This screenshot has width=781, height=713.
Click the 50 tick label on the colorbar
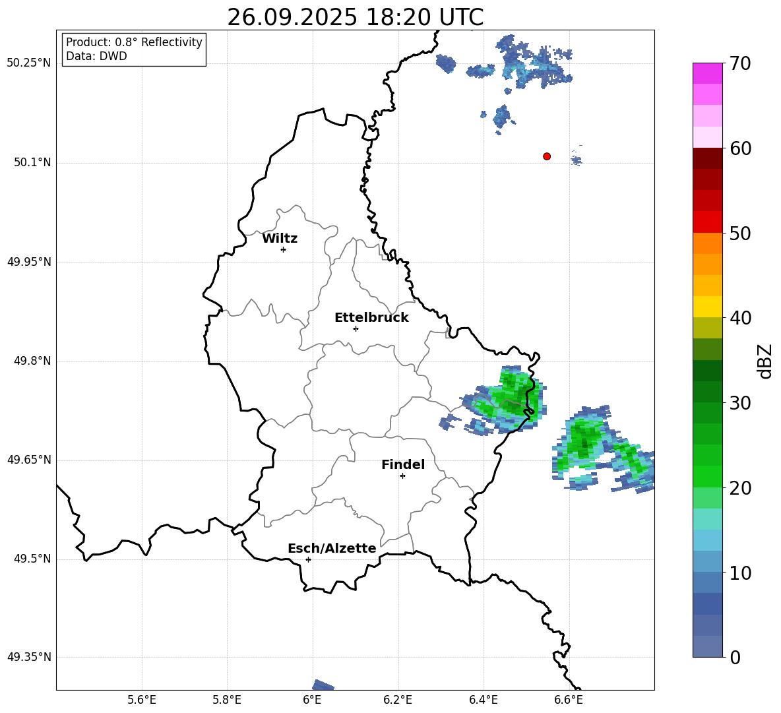point(740,233)
